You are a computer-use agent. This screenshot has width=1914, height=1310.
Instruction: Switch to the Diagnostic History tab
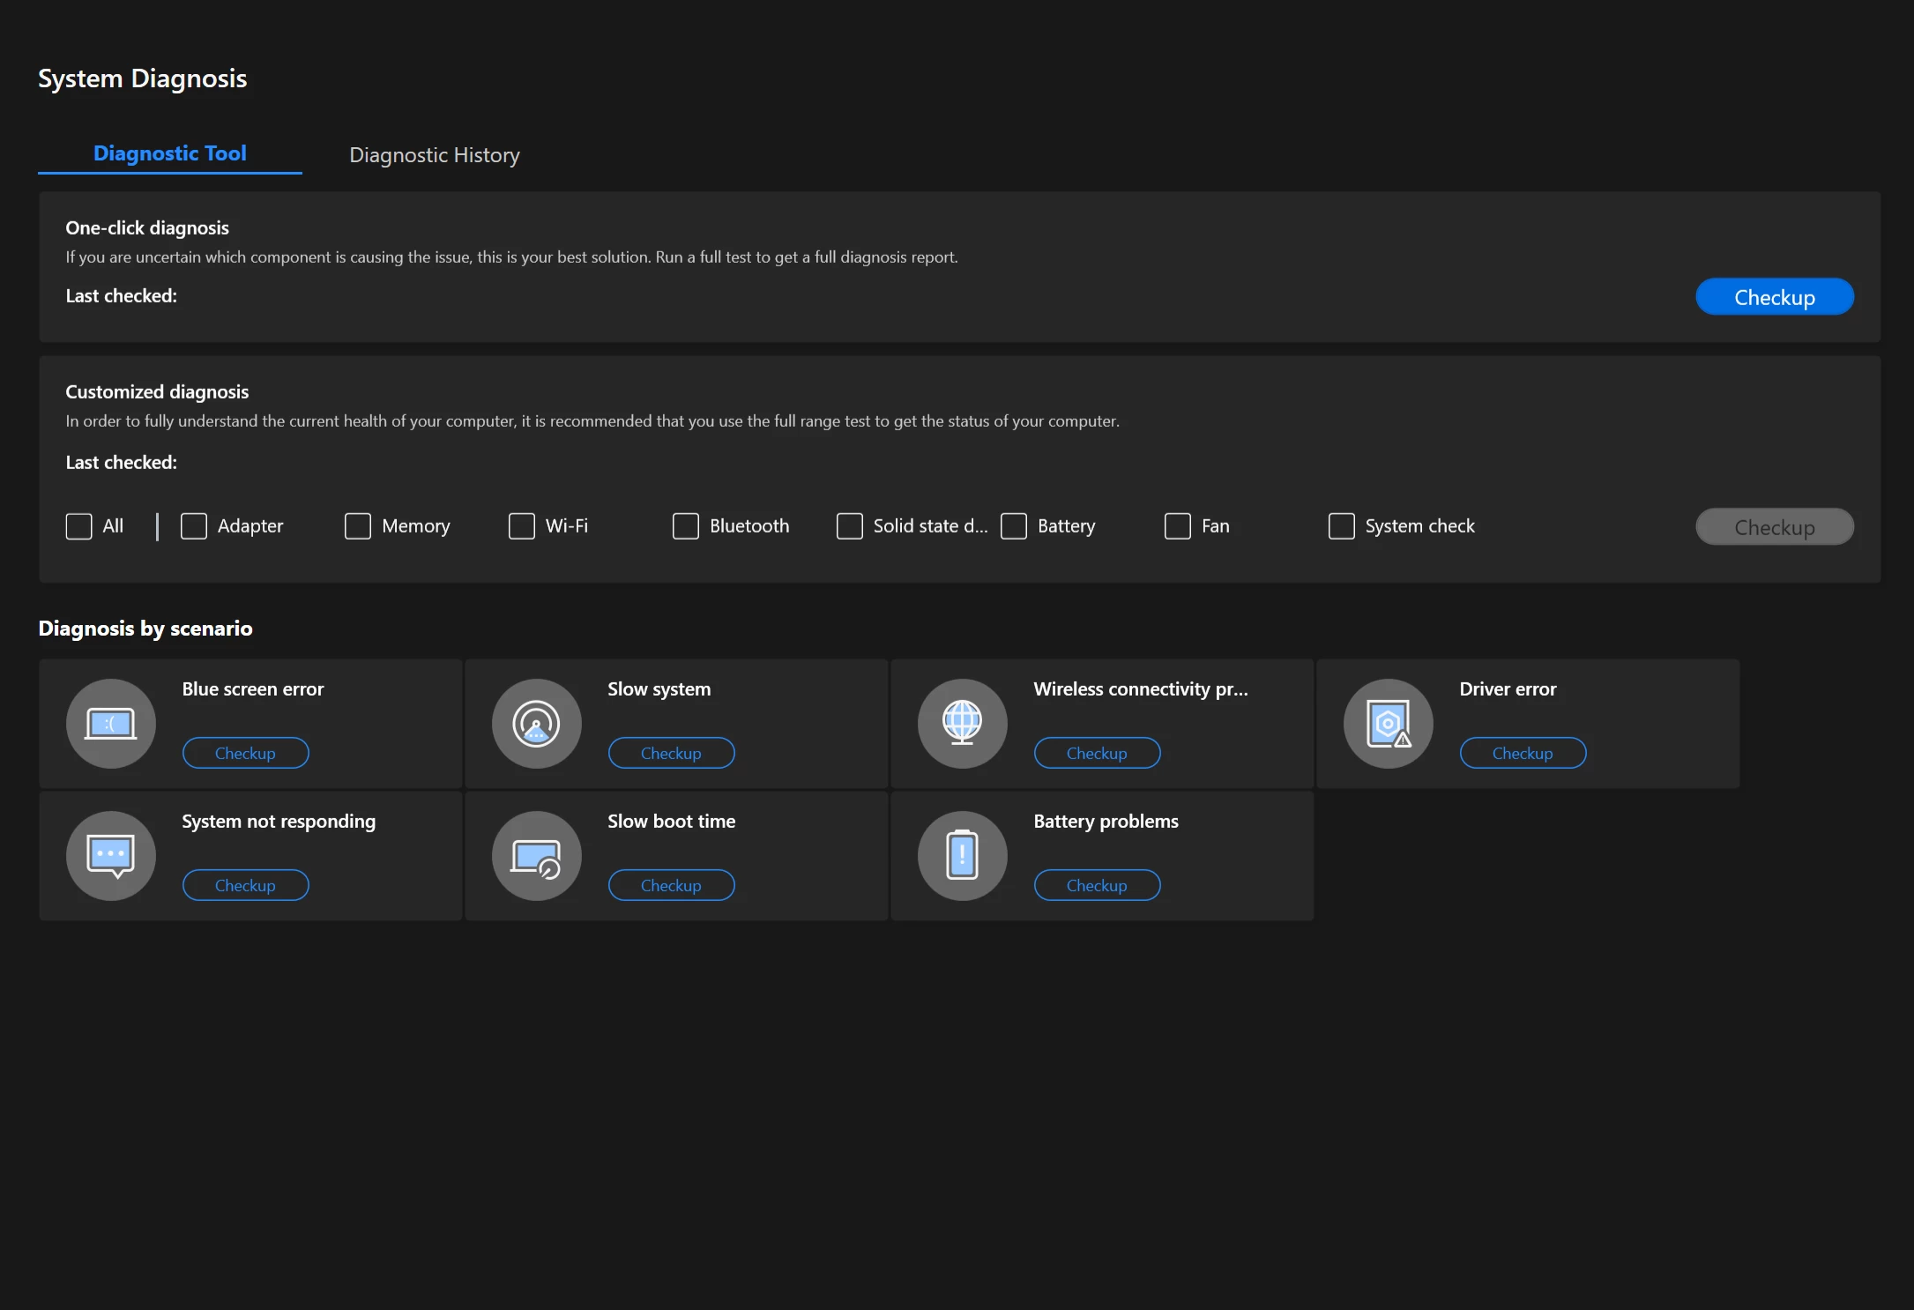[x=435, y=155]
